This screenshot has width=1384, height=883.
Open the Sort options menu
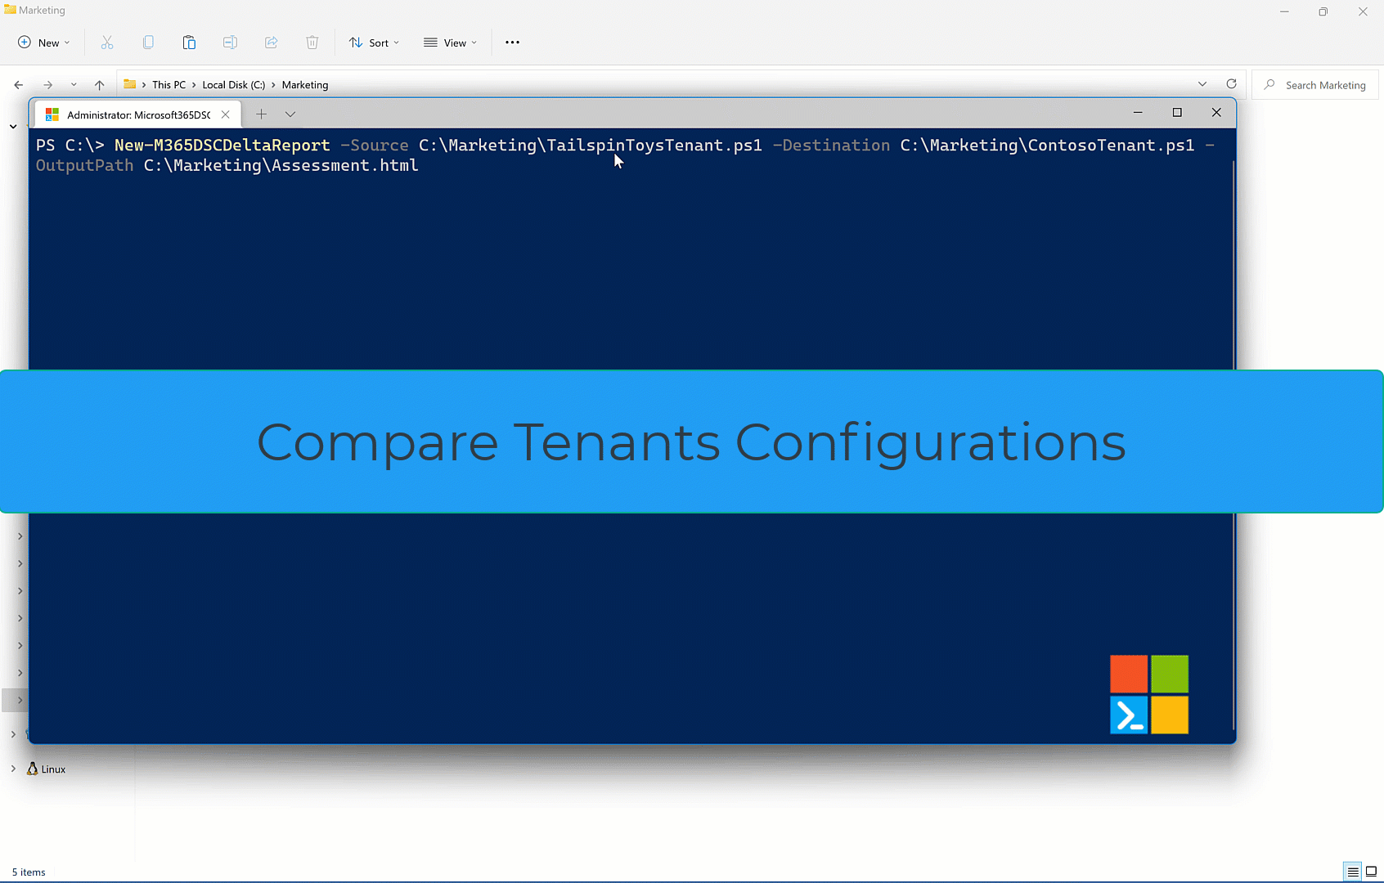point(374,43)
